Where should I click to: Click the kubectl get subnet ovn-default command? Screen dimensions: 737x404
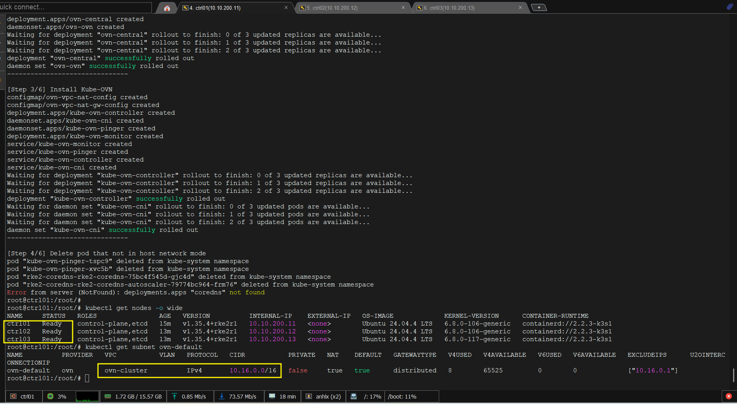pos(144,347)
